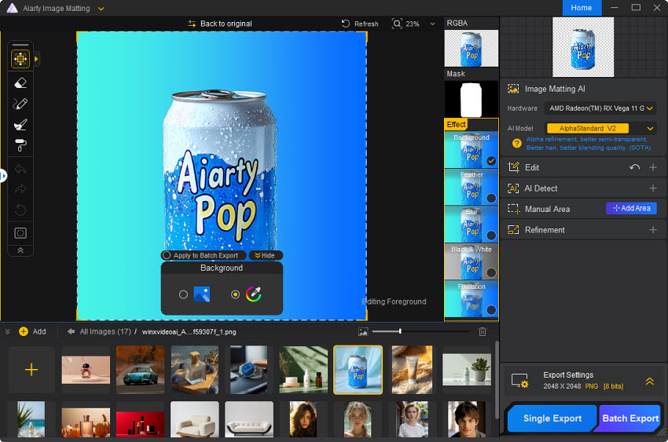Toggle the Background effect checkmark
Viewport: 668px width, 442px height.
[x=491, y=161]
